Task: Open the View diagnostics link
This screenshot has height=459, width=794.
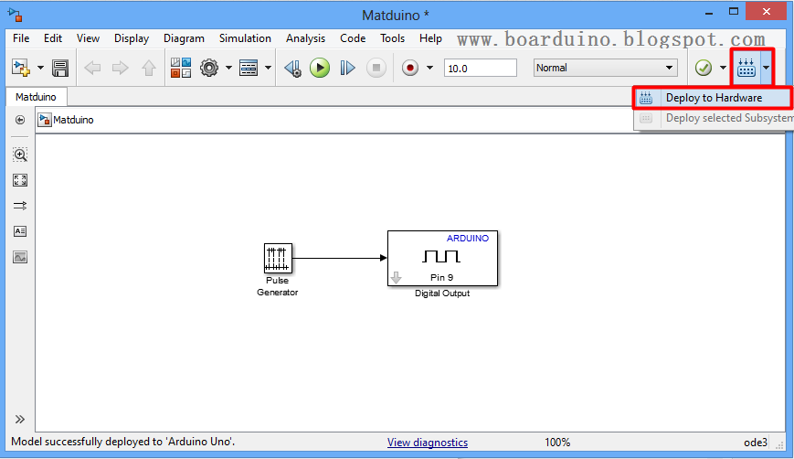Action: pyautogui.click(x=428, y=443)
